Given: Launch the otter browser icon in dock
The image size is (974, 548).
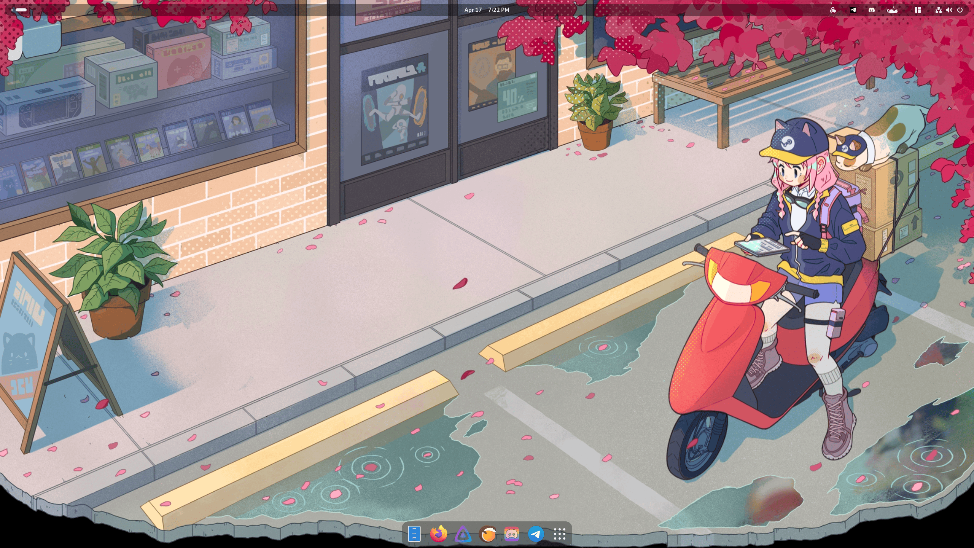Looking at the screenshot, I should pyautogui.click(x=487, y=534).
